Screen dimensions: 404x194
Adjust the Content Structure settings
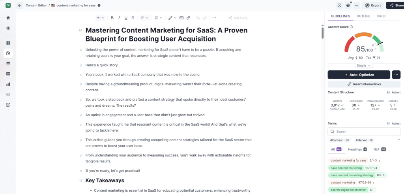(394, 92)
